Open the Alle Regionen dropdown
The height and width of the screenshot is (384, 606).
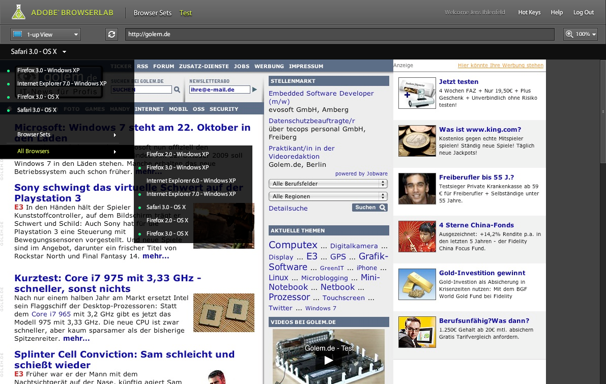pyautogui.click(x=328, y=196)
